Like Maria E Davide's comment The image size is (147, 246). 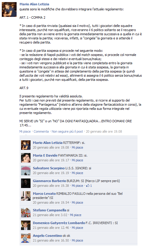tap(77, 160)
